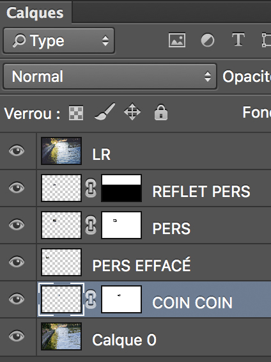This screenshot has width=271, height=362.
Task: Click the pixel layer filter icon
Action: [177, 40]
